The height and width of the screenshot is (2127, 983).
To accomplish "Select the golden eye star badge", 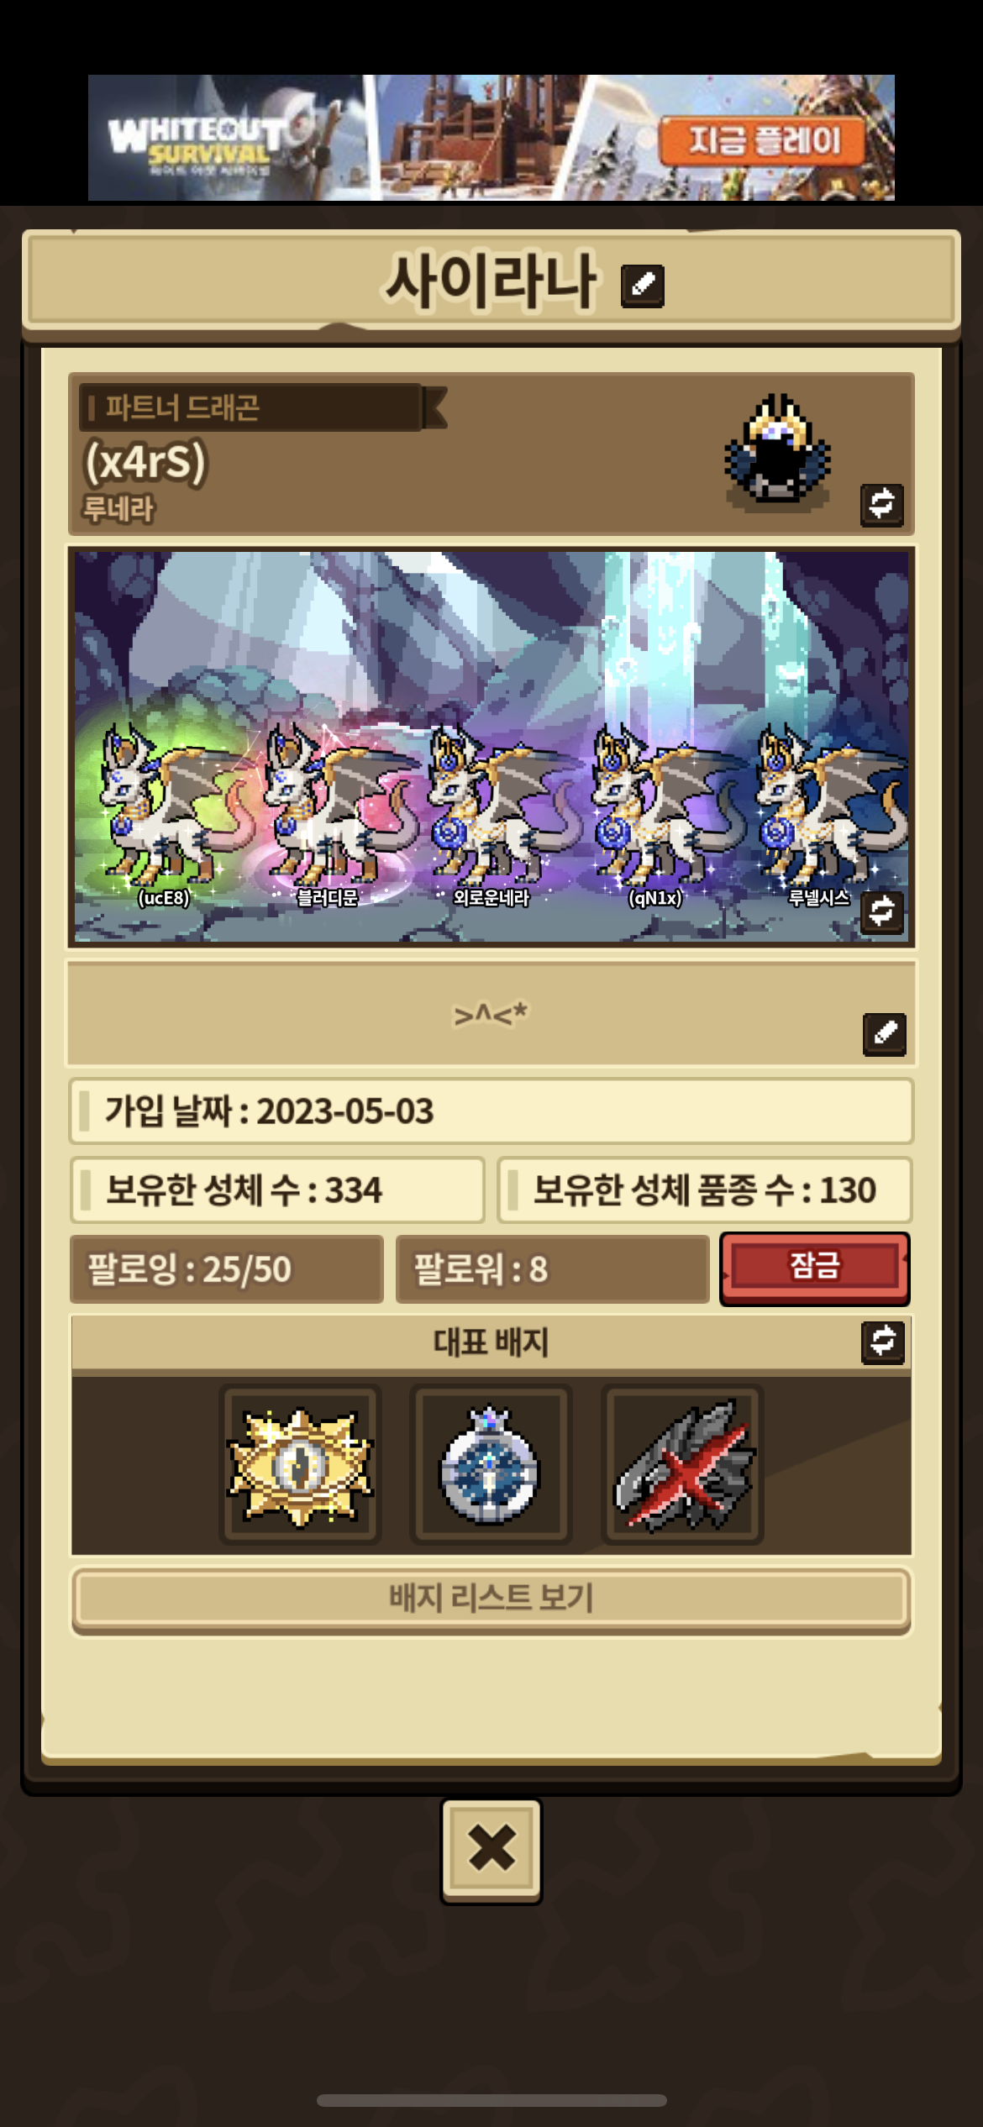I will pyautogui.click(x=300, y=1465).
